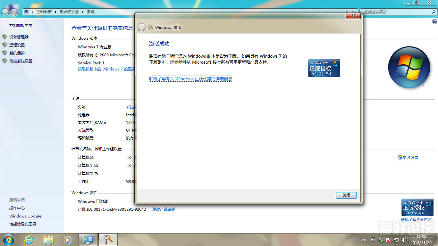This screenshot has height=246, width=438.
Task: Click the 关闭 button in the activation dialog
Action: coord(346,195)
